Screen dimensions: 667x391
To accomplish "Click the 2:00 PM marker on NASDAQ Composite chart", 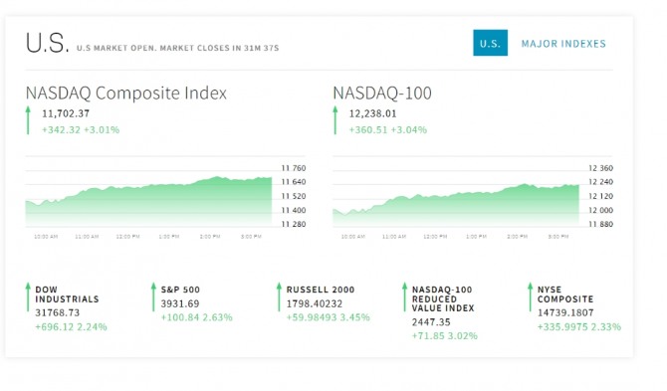I will pyautogui.click(x=210, y=237).
